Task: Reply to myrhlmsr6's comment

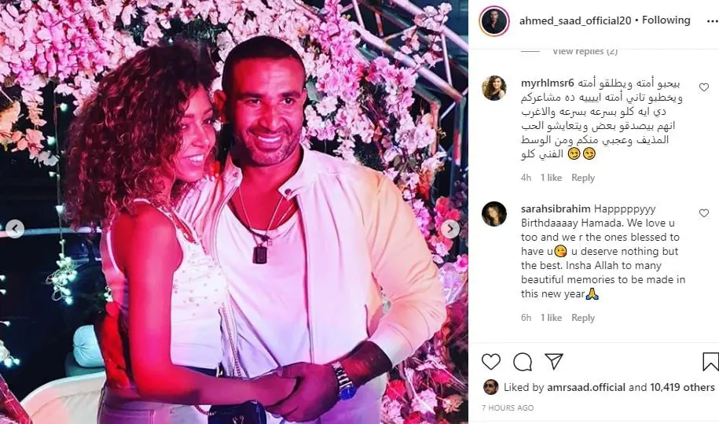Action: [583, 178]
